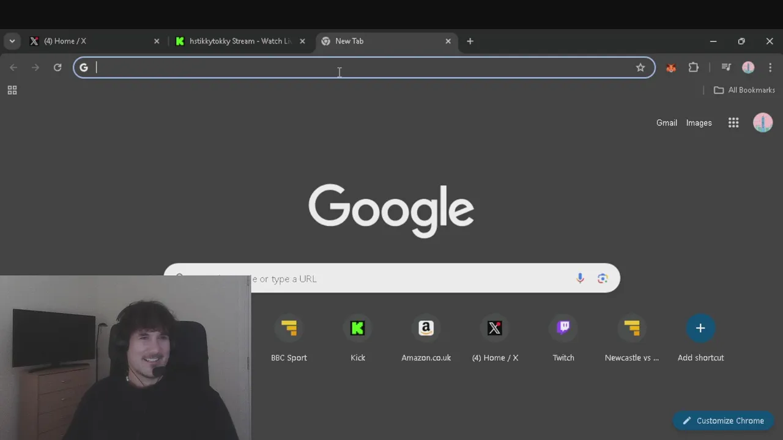Open the Google account avatar on page
This screenshot has height=440, width=783.
click(x=763, y=123)
